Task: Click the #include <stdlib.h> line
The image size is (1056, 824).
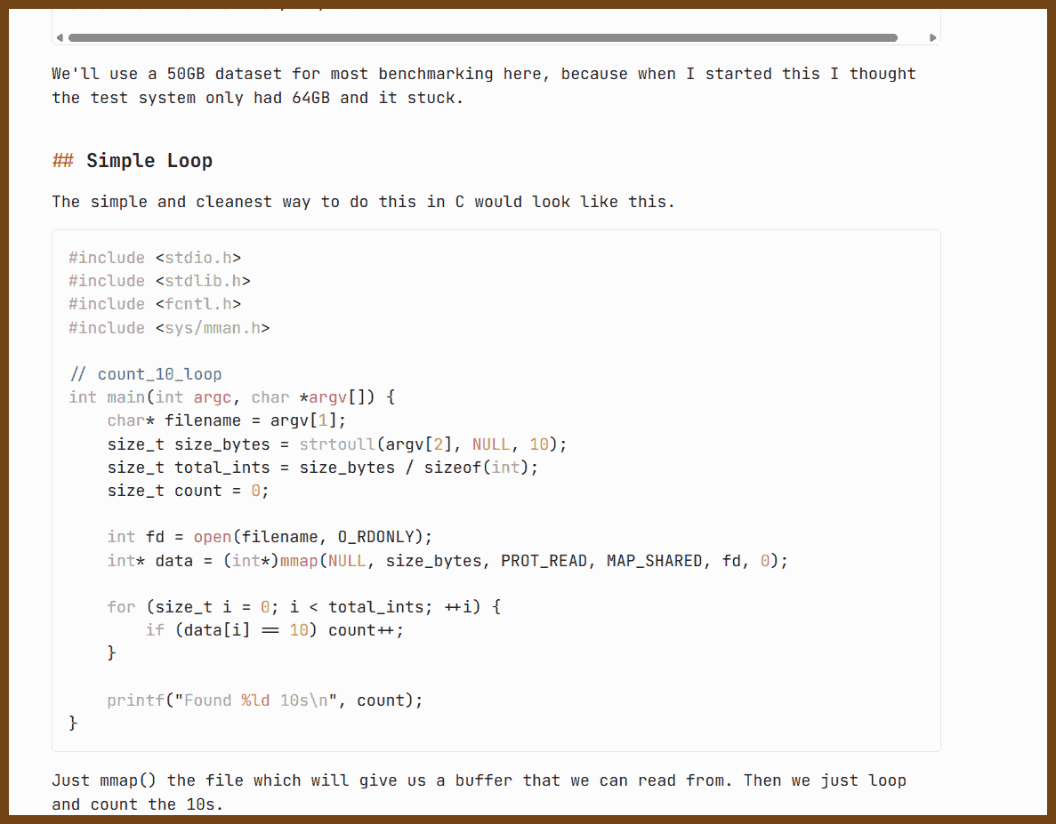Action: [x=159, y=281]
